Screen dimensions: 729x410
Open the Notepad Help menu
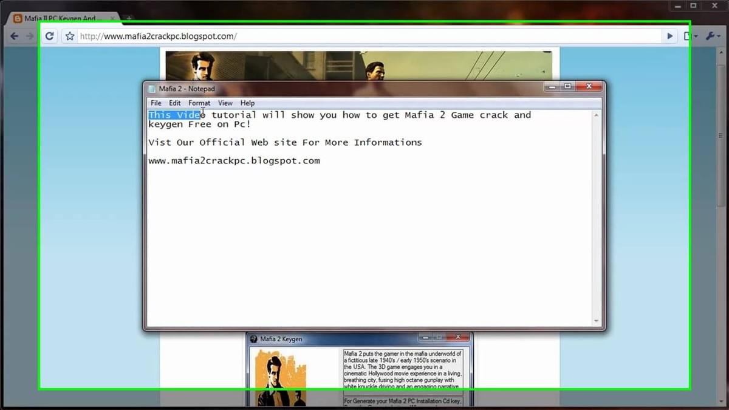(x=247, y=103)
